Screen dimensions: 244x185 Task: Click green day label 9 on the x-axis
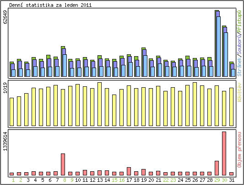[x=72, y=180]
